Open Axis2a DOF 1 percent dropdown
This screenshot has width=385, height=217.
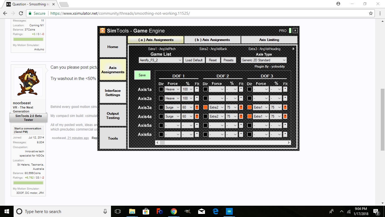(x=187, y=98)
